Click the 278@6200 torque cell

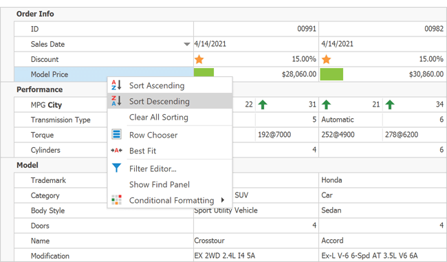click(x=415, y=135)
